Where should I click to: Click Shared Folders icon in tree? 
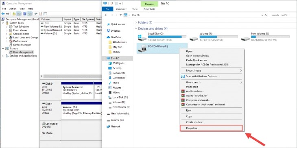point(11,34)
